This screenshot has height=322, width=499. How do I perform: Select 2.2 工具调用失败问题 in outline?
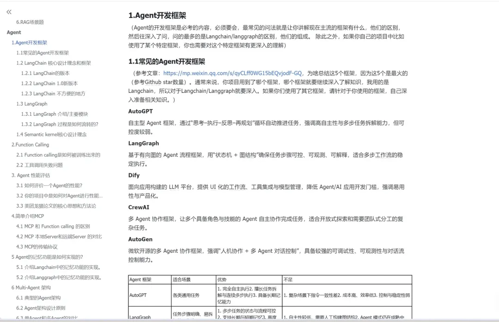point(39,165)
